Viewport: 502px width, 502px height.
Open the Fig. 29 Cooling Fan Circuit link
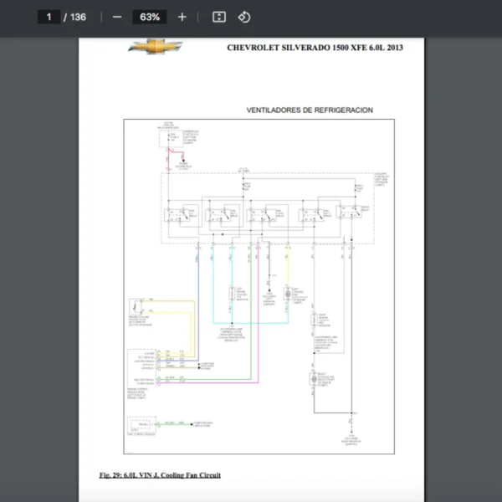click(160, 475)
